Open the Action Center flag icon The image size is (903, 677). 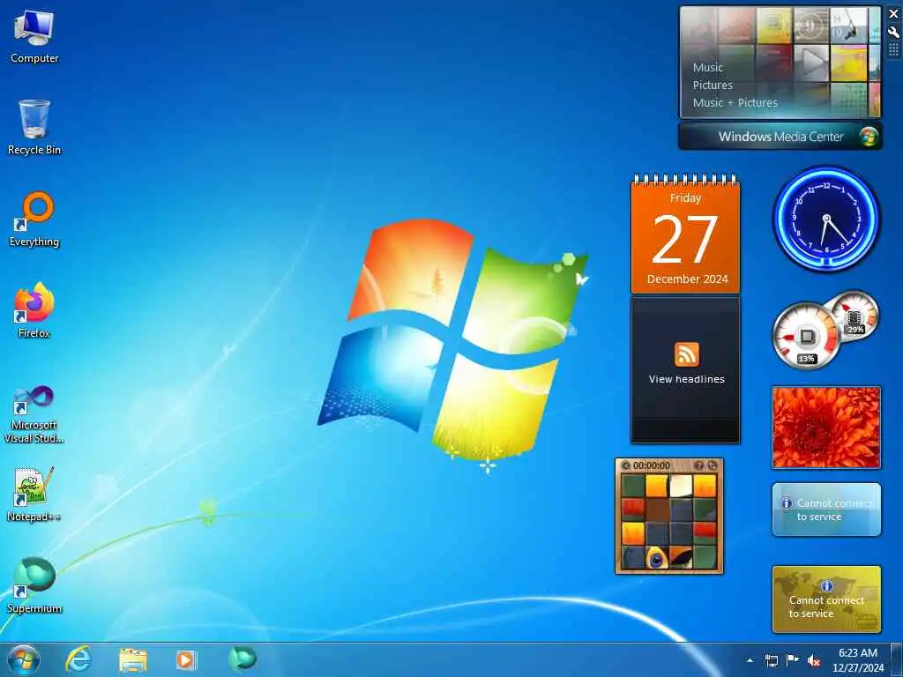[x=793, y=660]
